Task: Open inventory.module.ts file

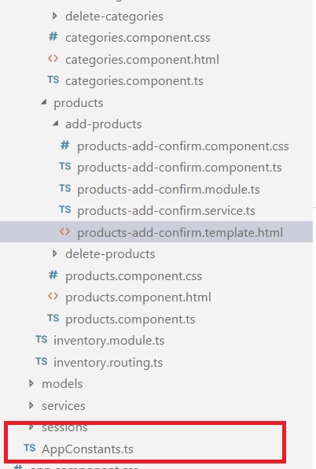Action: coord(108,341)
